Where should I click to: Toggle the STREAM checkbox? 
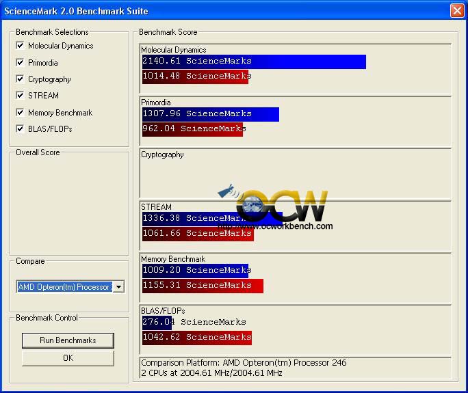(x=20, y=95)
